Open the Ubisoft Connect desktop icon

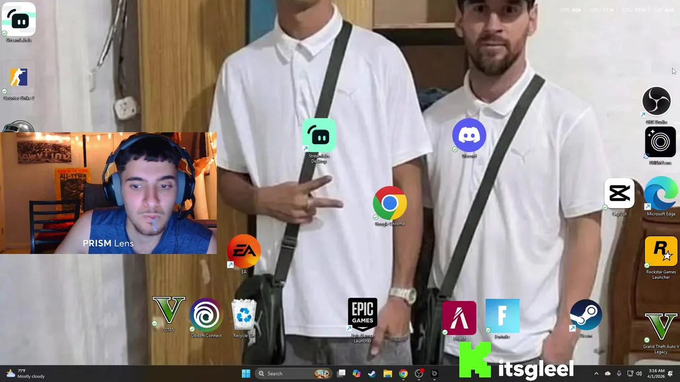(x=206, y=318)
